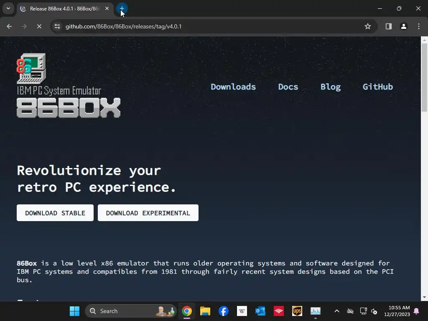Open Chrome profile menu
The height and width of the screenshot is (321, 428).
pos(404,26)
